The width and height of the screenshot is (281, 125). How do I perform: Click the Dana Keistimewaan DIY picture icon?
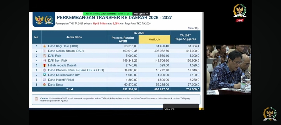coord(44,75)
